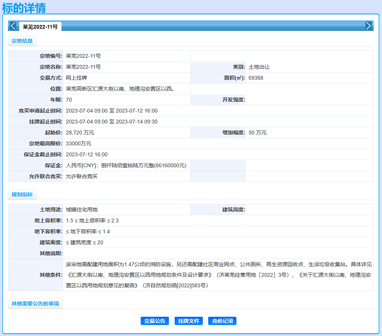This screenshot has height=336, width=382.
Task: Click the increment value 50 万元
Action: pyautogui.click(x=258, y=133)
